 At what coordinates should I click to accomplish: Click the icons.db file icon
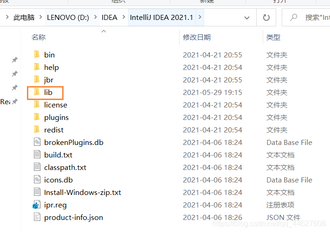tap(37, 180)
